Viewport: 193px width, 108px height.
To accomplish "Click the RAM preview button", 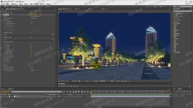I will pos(77,86).
